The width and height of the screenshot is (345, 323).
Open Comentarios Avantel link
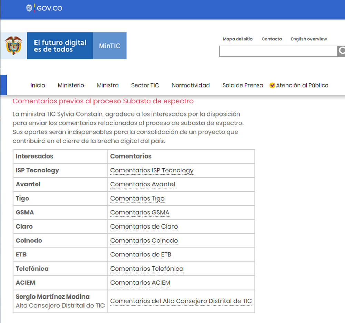coord(142,184)
